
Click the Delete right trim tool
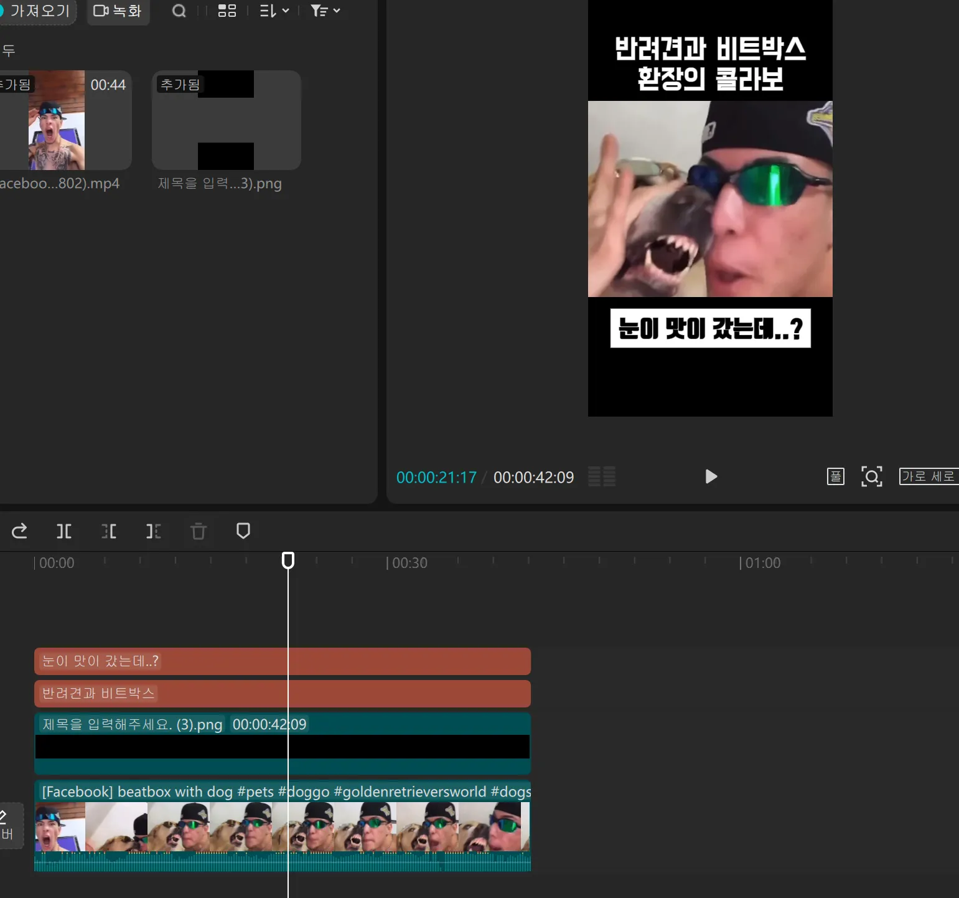coord(154,531)
